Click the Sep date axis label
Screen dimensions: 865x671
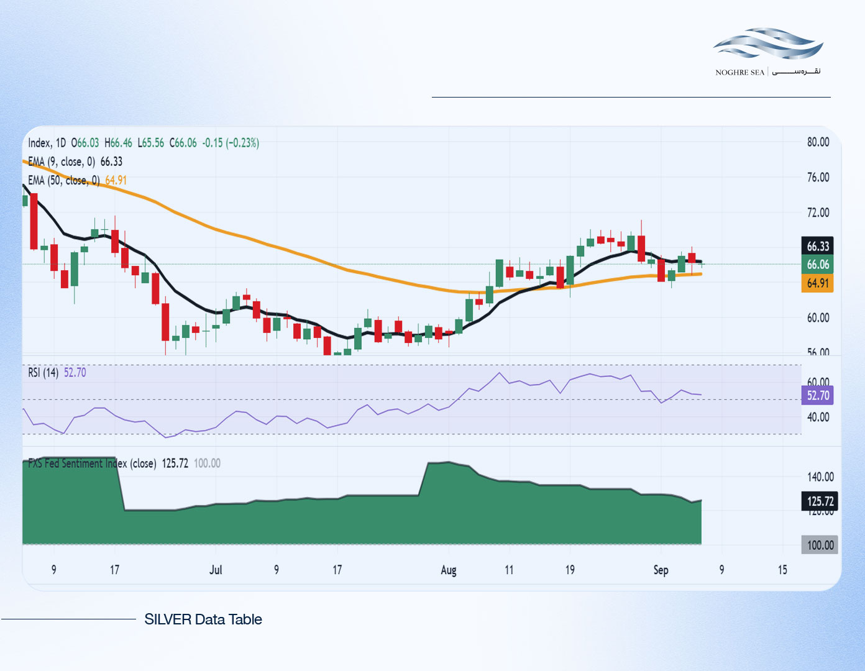click(661, 570)
